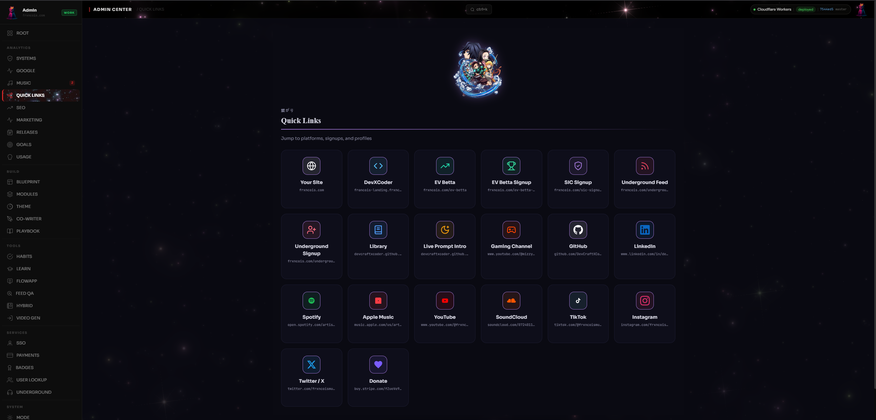Select QUICK LINKS sidebar item
The image size is (876, 420).
click(41, 95)
